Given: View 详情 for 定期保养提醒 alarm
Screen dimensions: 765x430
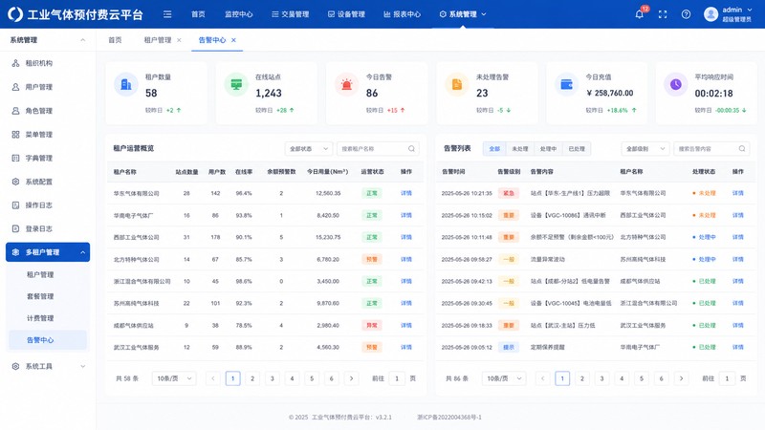Looking at the screenshot, I should (x=737, y=347).
